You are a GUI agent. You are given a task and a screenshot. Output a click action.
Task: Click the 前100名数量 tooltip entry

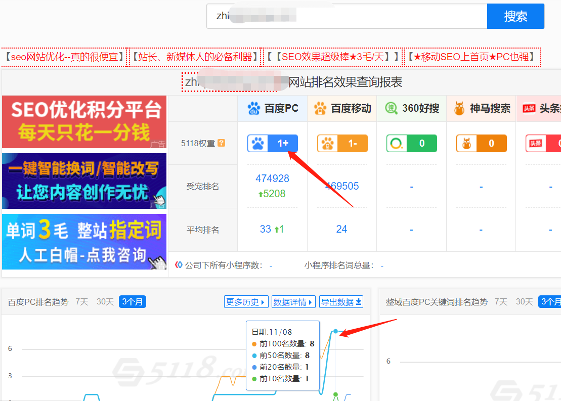coord(283,344)
